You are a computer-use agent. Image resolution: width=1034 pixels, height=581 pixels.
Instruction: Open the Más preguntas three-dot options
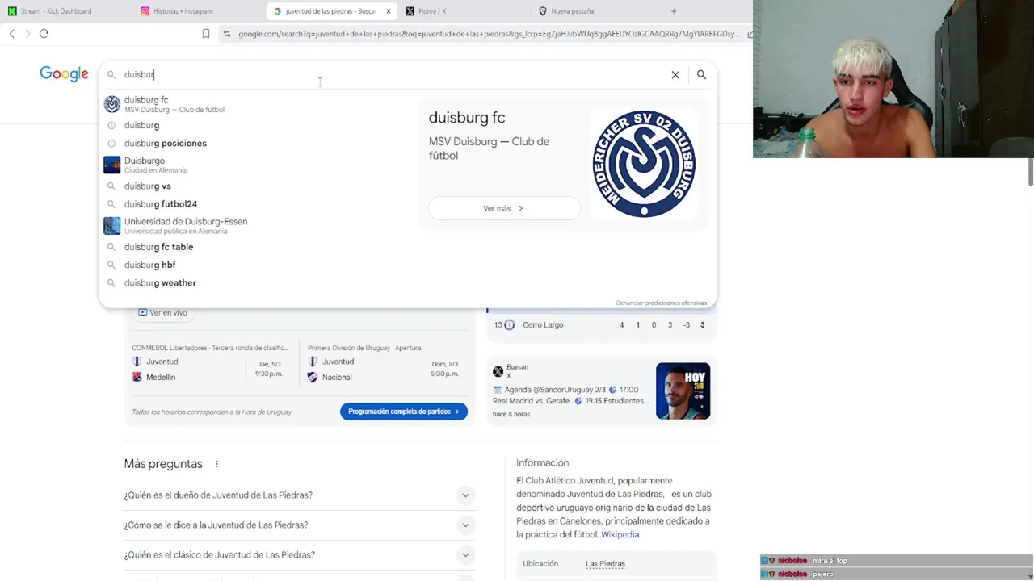point(216,464)
